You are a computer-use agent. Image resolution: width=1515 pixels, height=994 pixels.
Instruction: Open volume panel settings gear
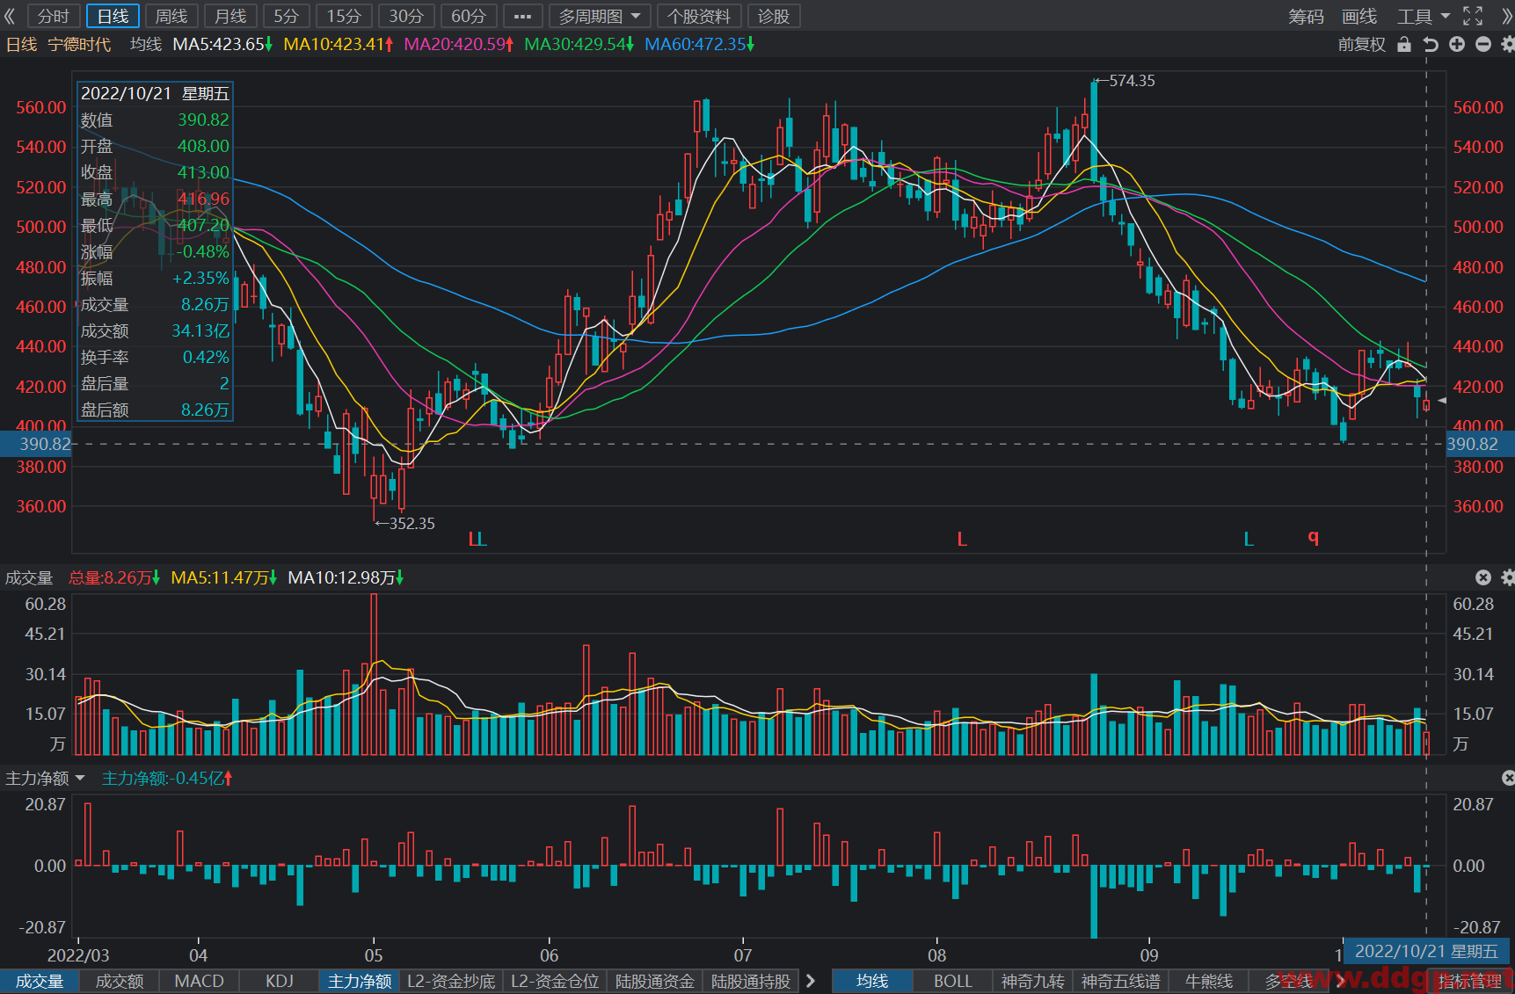[x=1507, y=577]
